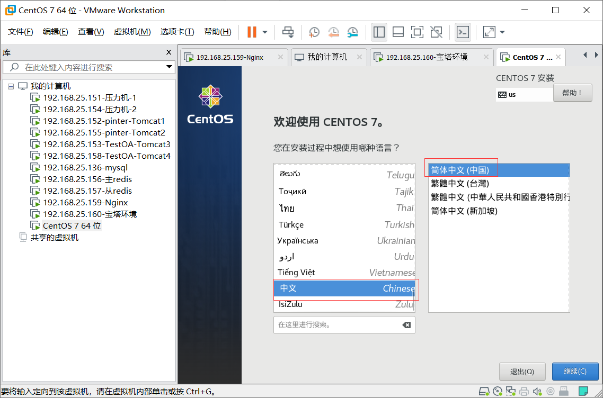Close the 192.168.25.159-Nginx tab

coord(280,57)
